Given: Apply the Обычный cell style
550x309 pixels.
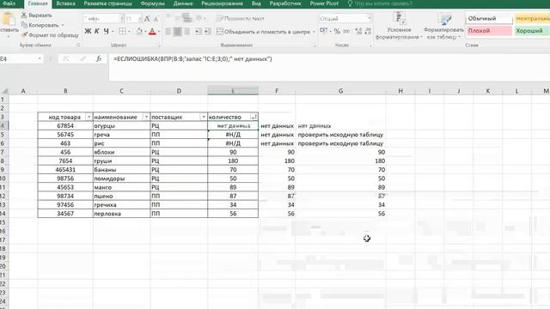Looking at the screenshot, I should [489, 19].
